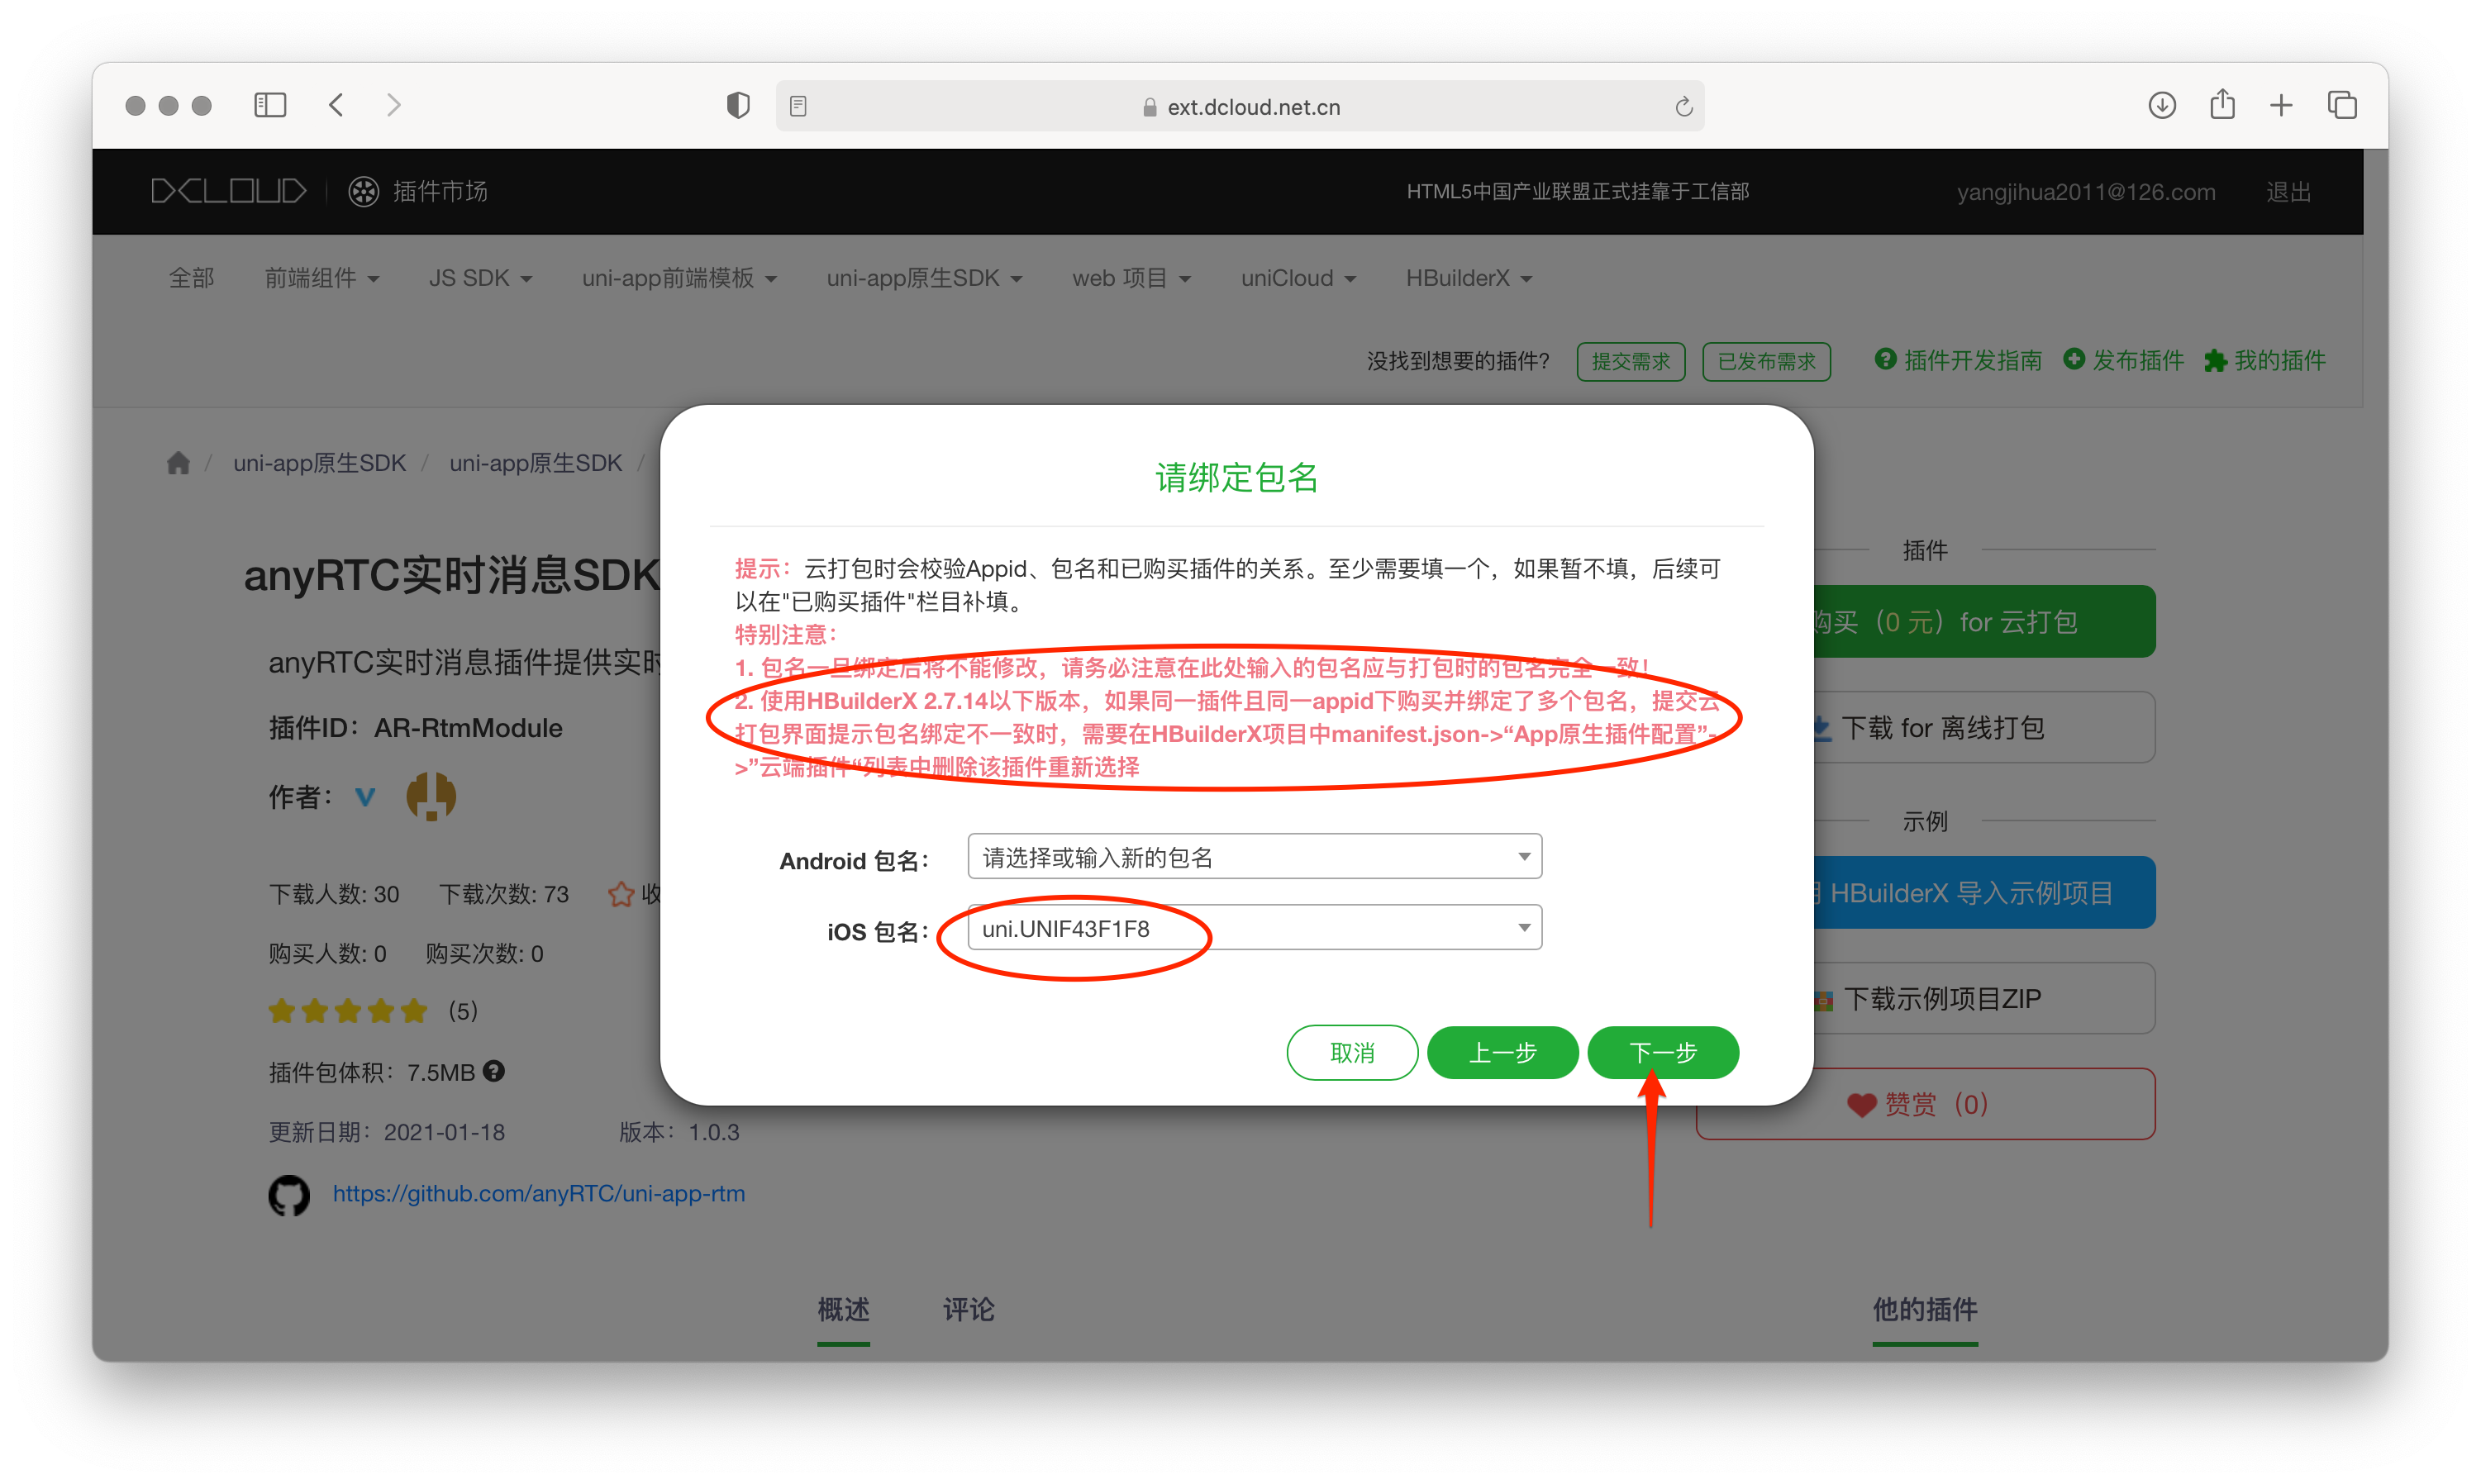The image size is (2481, 1484).
Task: Click 退出 to log out
Action: (2288, 192)
